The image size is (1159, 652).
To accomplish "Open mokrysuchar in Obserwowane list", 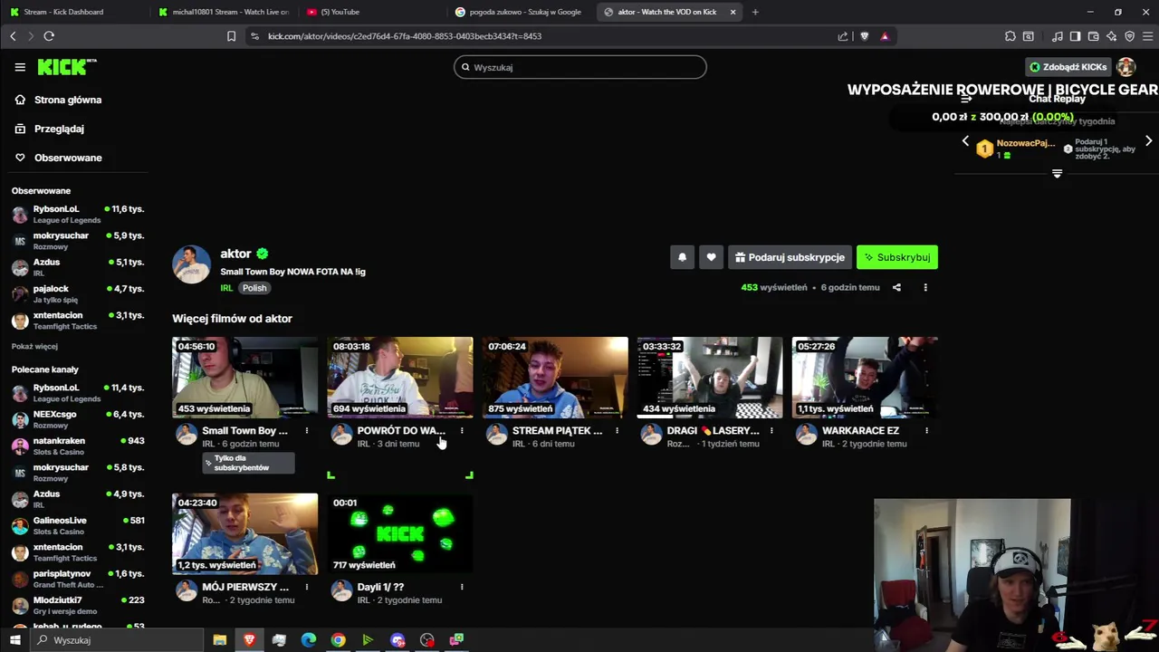I will tap(78, 240).
